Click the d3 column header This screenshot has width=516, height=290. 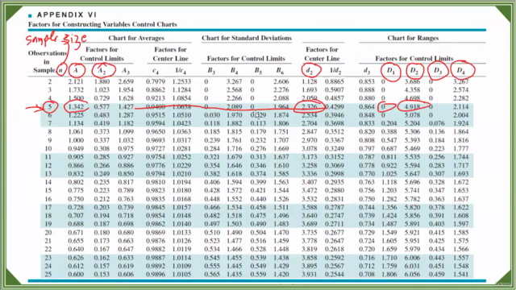pos(367,70)
